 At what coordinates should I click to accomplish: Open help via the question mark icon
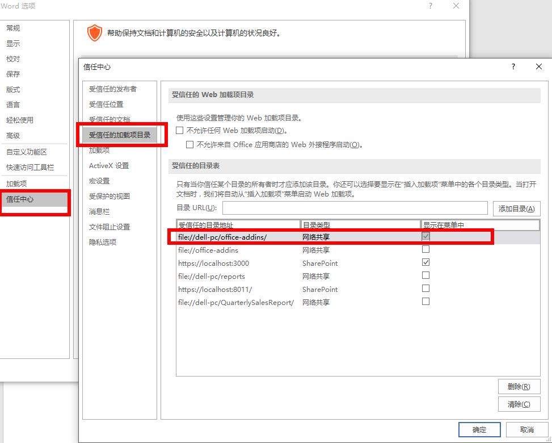tap(513, 66)
